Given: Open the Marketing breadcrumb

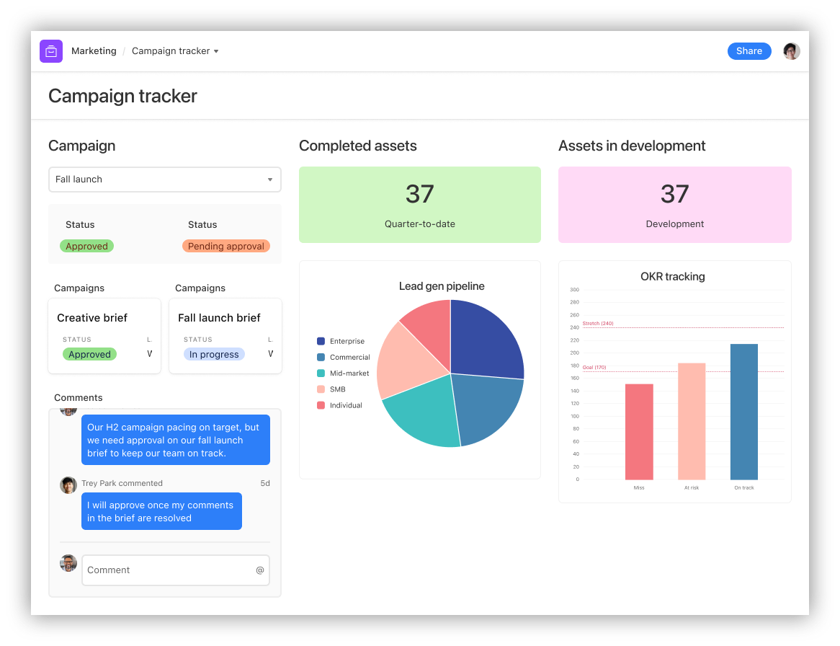Looking at the screenshot, I should 94,51.
